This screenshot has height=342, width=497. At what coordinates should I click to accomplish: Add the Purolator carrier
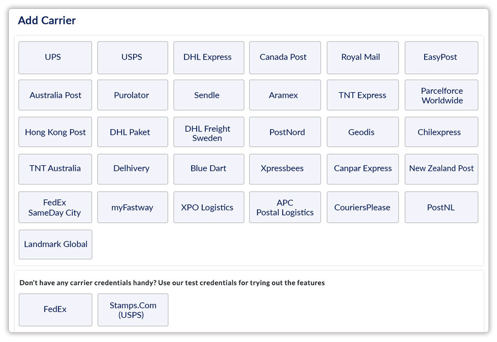click(133, 95)
